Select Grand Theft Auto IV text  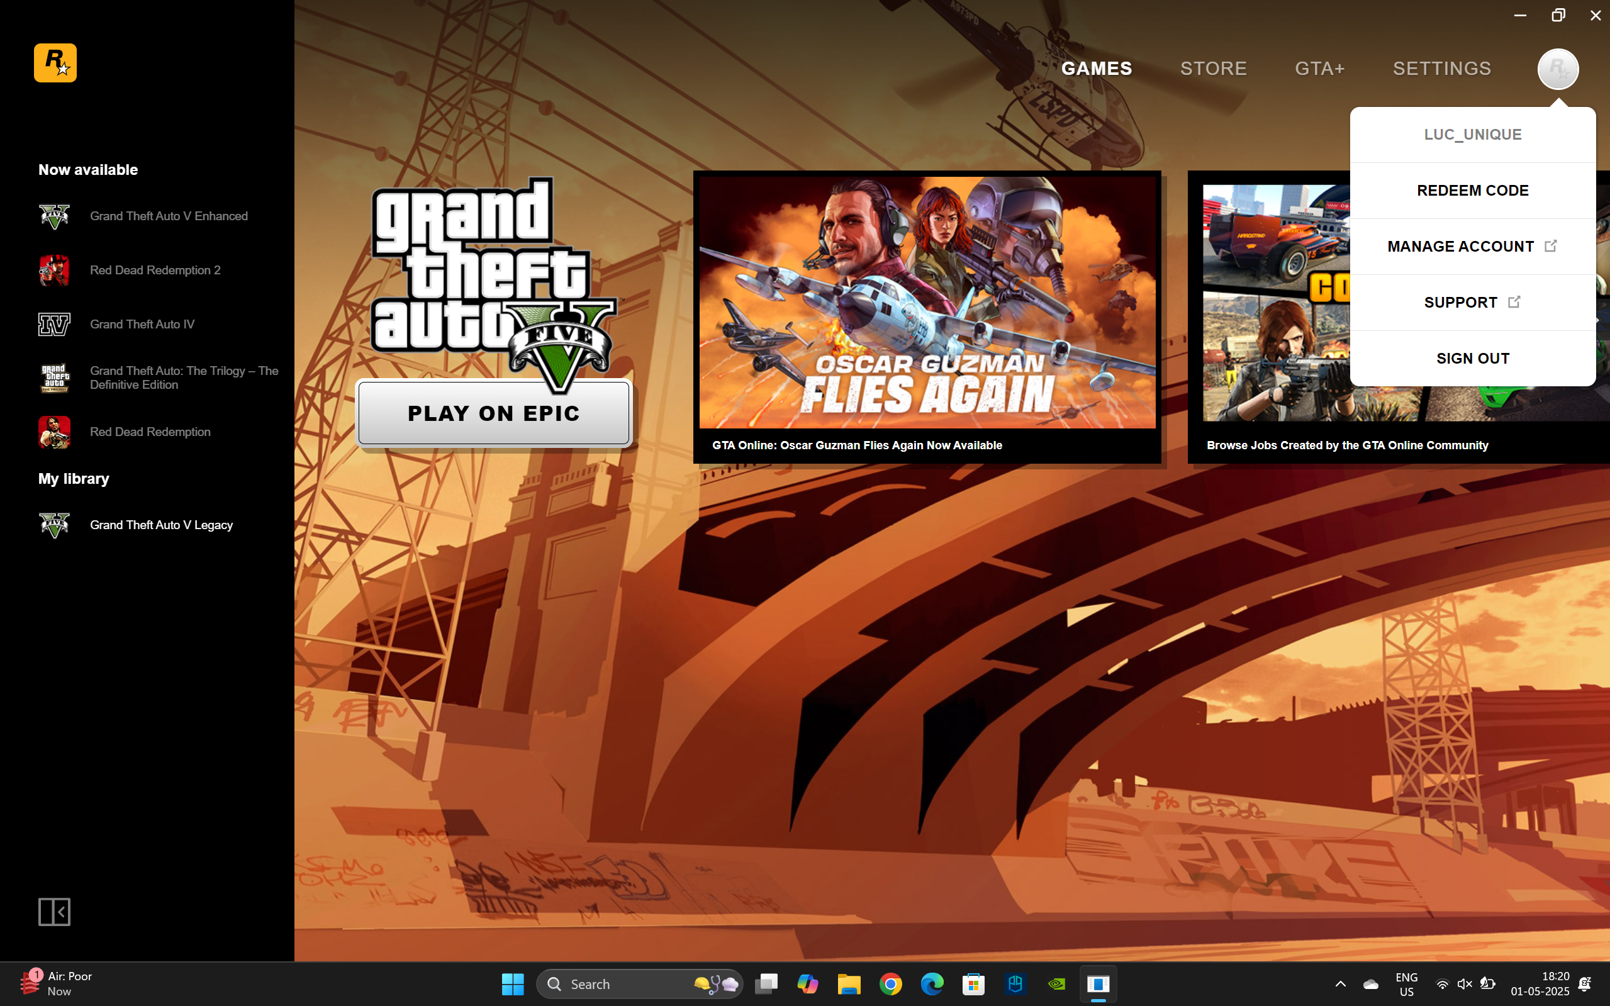142,324
